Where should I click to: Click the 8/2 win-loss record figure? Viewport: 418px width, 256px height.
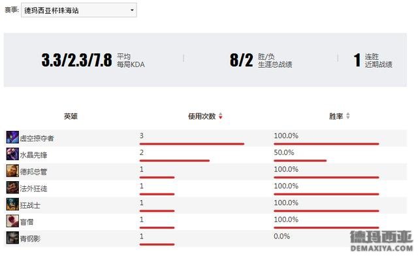coord(241,60)
